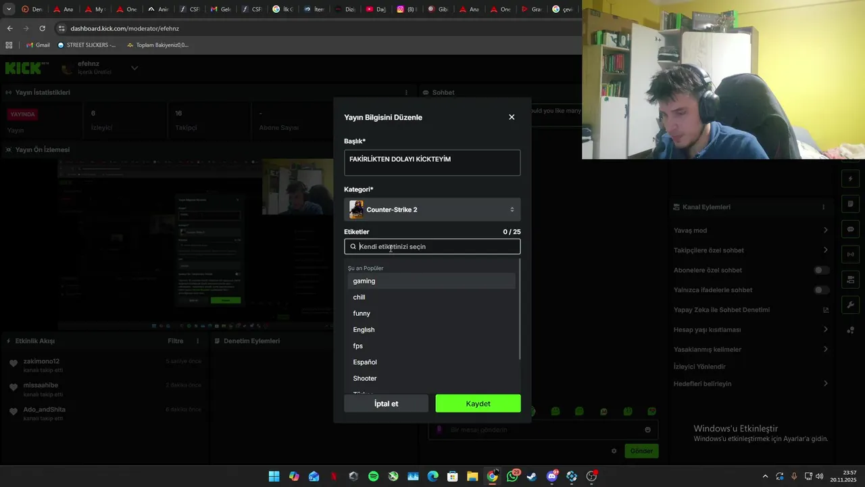865x487 pixels.
Task: Select the gaming tag
Action: (x=431, y=281)
